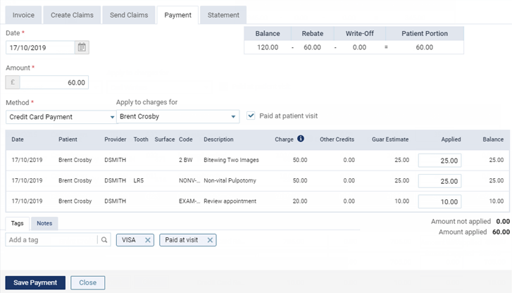Viewport: 512px width, 293px height.
Task: Click the Guar Estimate column header
Action: pyautogui.click(x=390, y=139)
